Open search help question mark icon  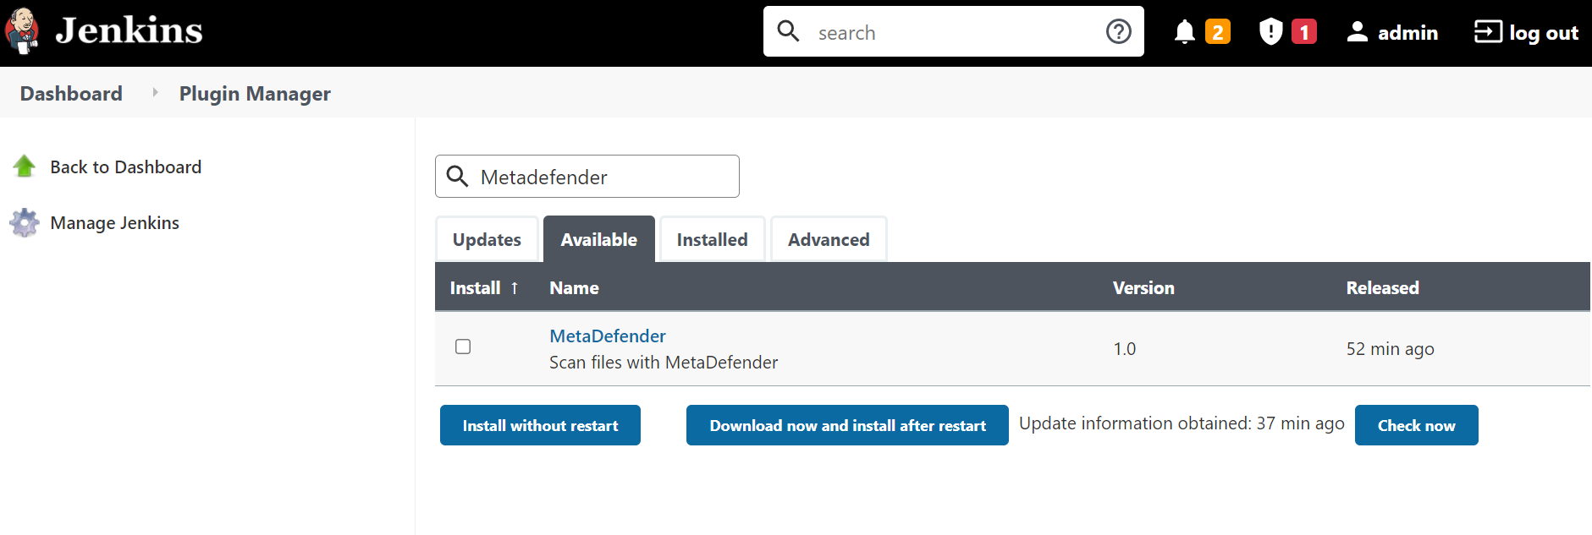click(1119, 31)
